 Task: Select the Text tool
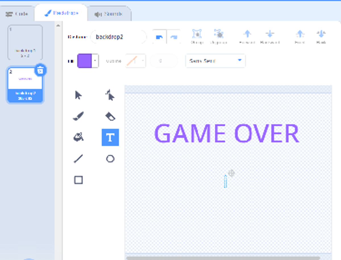coord(110,137)
